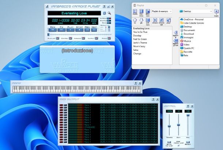Skip to the next song with Next
The image size is (223, 150).
tap(94, 30)
